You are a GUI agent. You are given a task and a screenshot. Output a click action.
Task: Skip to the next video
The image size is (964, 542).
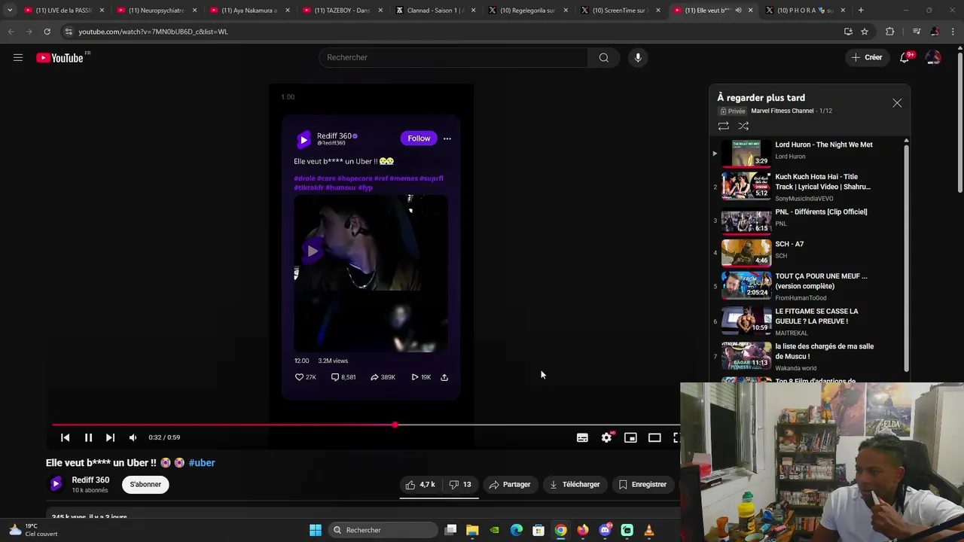tap(110, 437)
